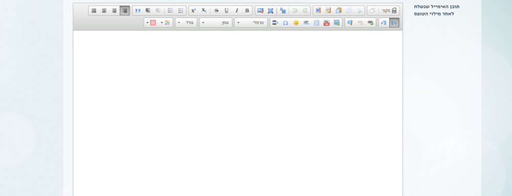Click the highlighted right-to-left direction button

[394, 23]
